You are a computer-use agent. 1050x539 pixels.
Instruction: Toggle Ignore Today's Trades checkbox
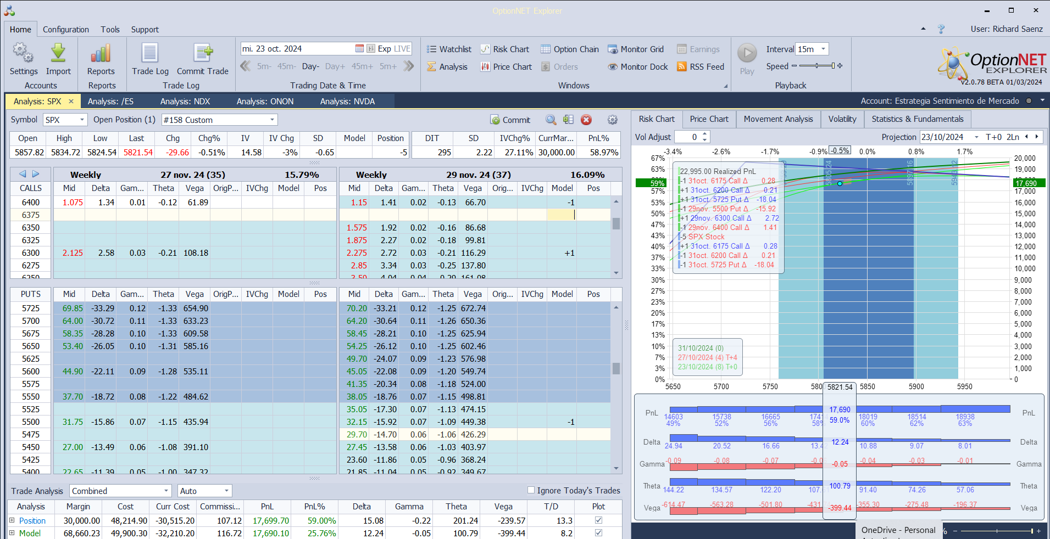coord(531,490)
